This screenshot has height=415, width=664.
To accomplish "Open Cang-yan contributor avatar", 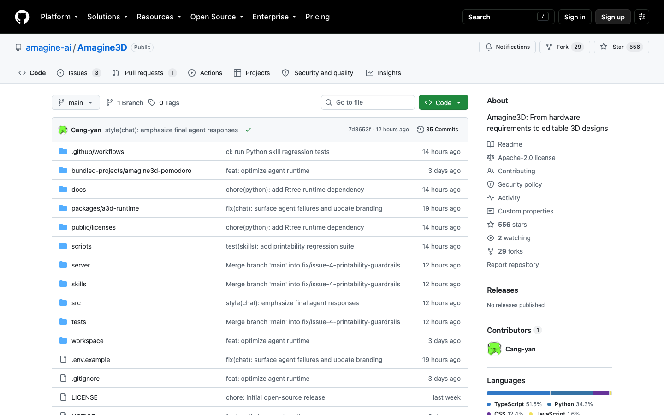I will pos(494,349).
